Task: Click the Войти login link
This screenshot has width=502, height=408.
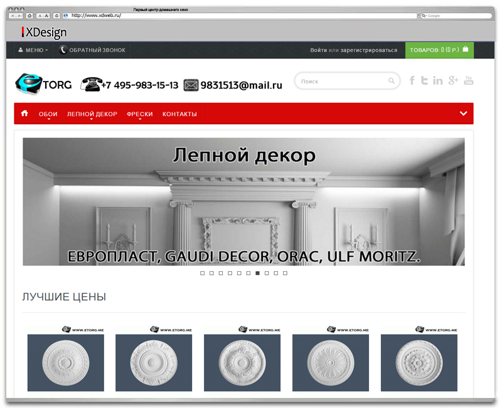Action: click(x=318, y=50)
